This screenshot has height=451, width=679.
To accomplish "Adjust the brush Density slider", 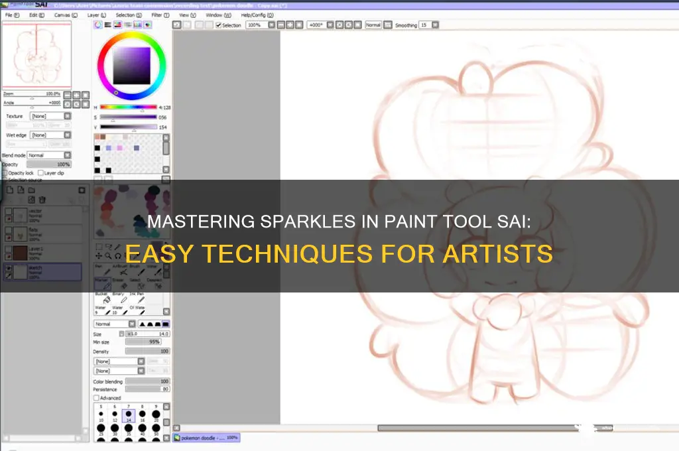I will pos(147,352).
